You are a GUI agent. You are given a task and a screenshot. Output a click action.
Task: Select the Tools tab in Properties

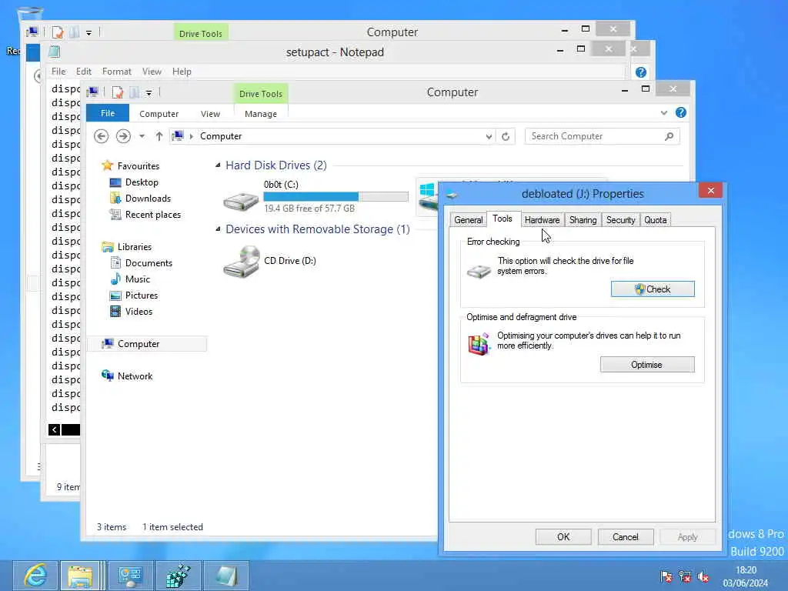pos(502,219)
